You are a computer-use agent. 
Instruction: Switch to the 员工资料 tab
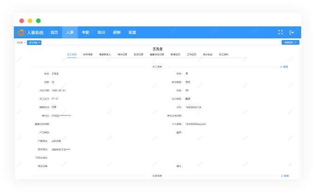[224, 55]
